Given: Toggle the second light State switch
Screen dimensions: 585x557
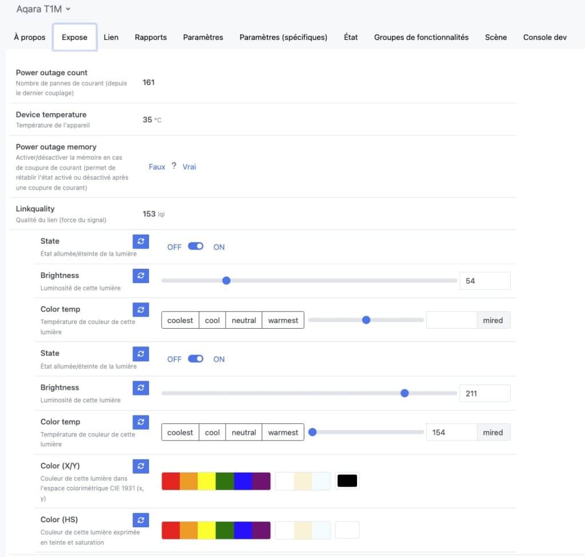Looking at the screenshot, I should [195, 358].
